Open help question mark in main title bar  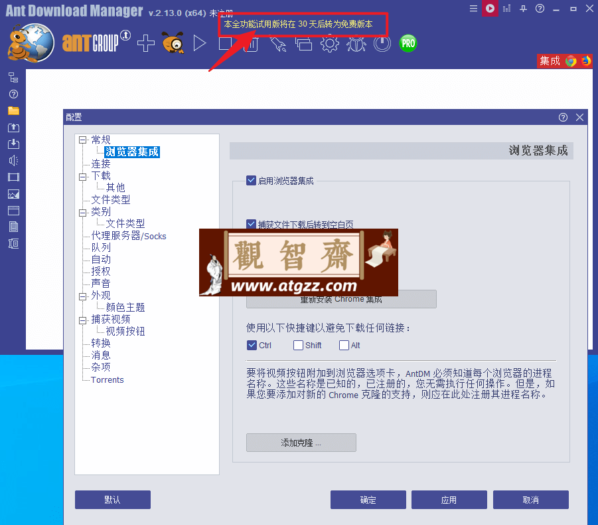click(540, 9)
